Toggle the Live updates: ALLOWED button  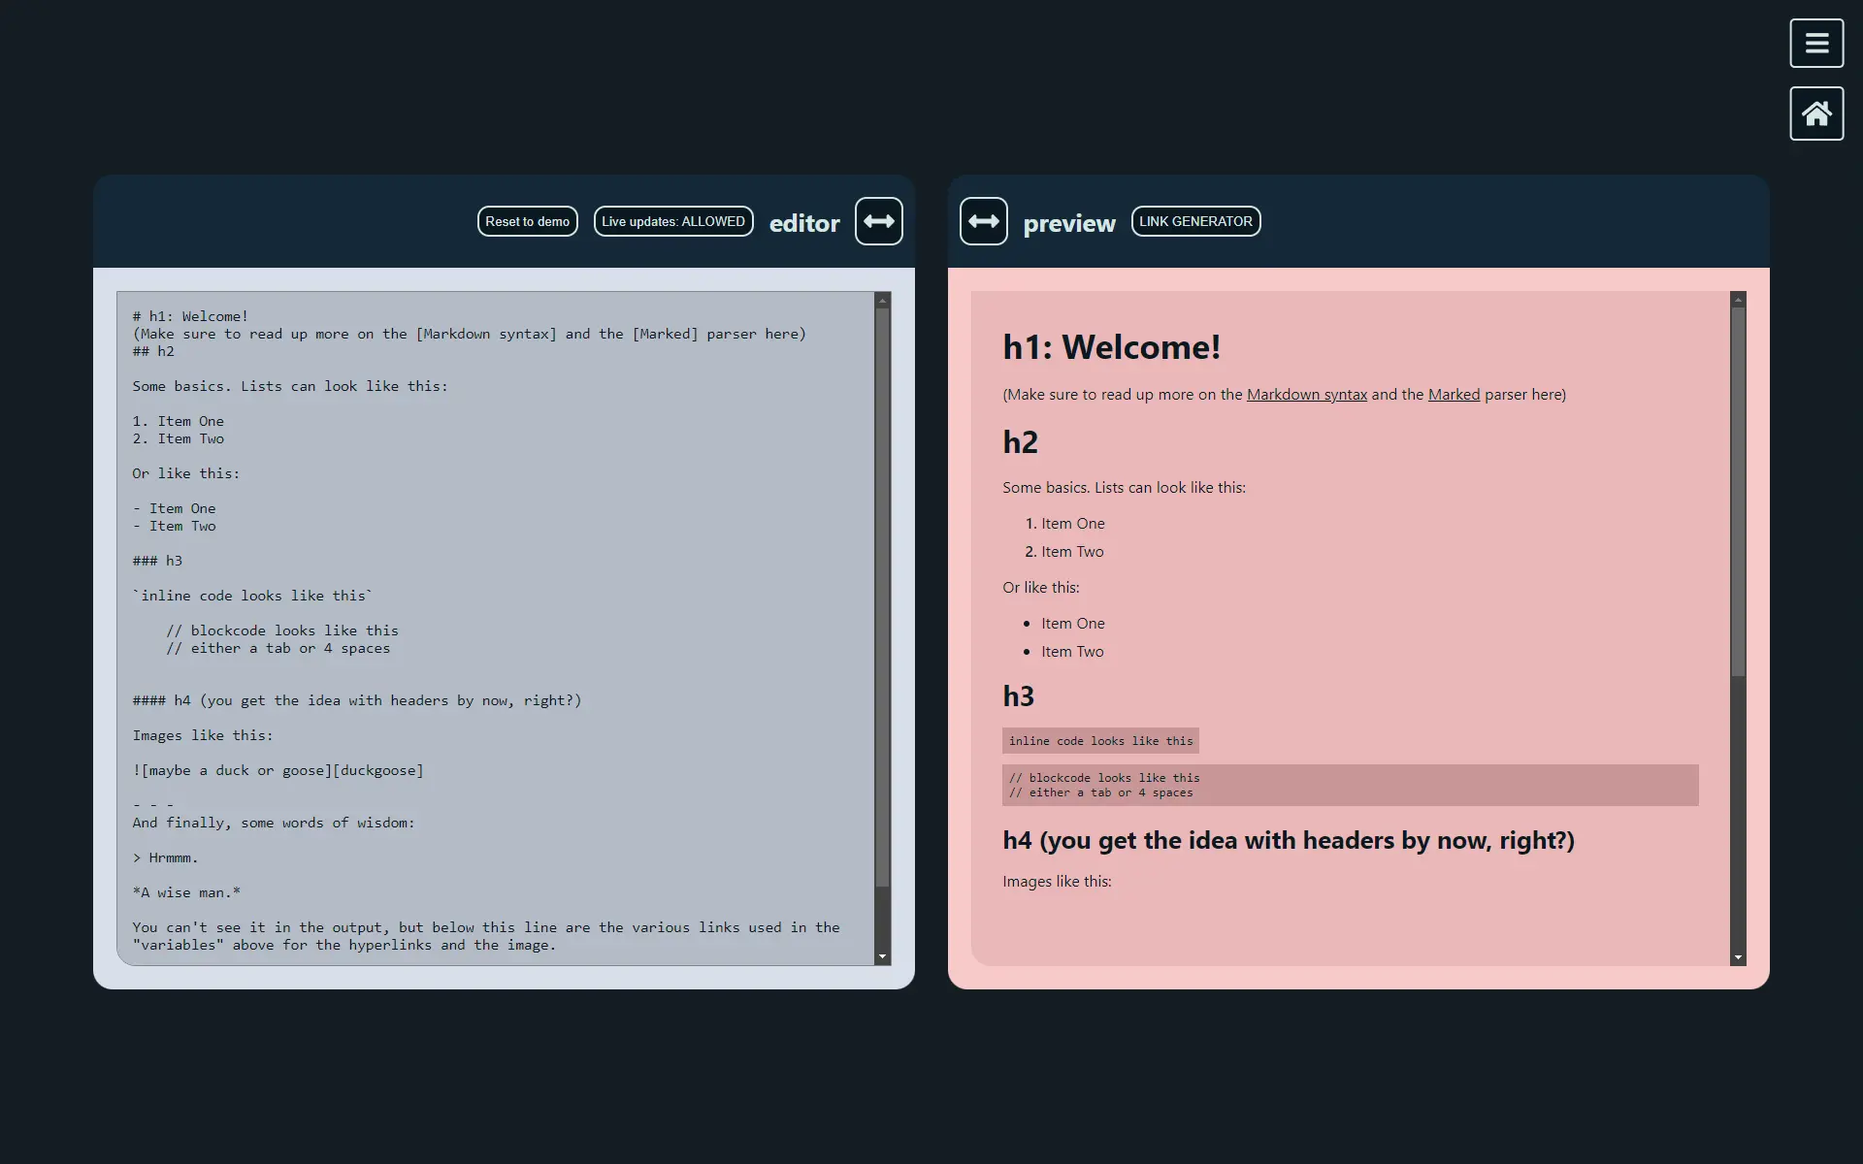tap(673, 221)
